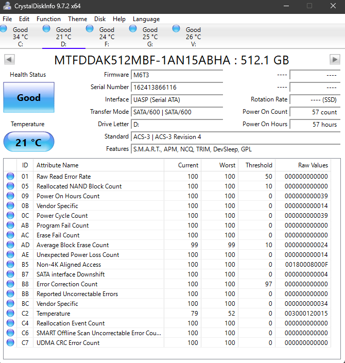The height and width of the screenshot is (363, 345).
Task: Click the Power On Hours value 57 hours
Action: 315,125
